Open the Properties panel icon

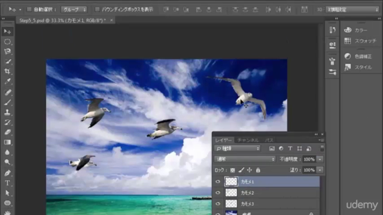[333, 45]
